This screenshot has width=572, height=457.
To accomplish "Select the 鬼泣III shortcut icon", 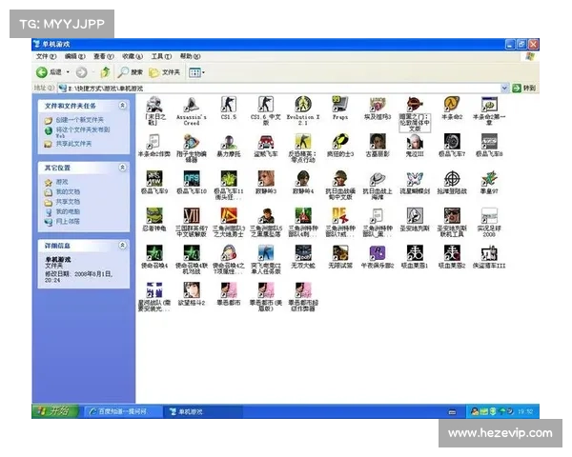I will click(415, 142).
